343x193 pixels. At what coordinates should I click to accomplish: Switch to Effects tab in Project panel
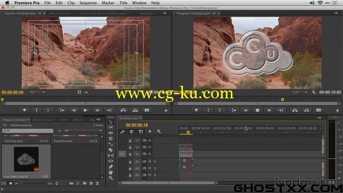[78, 120]
